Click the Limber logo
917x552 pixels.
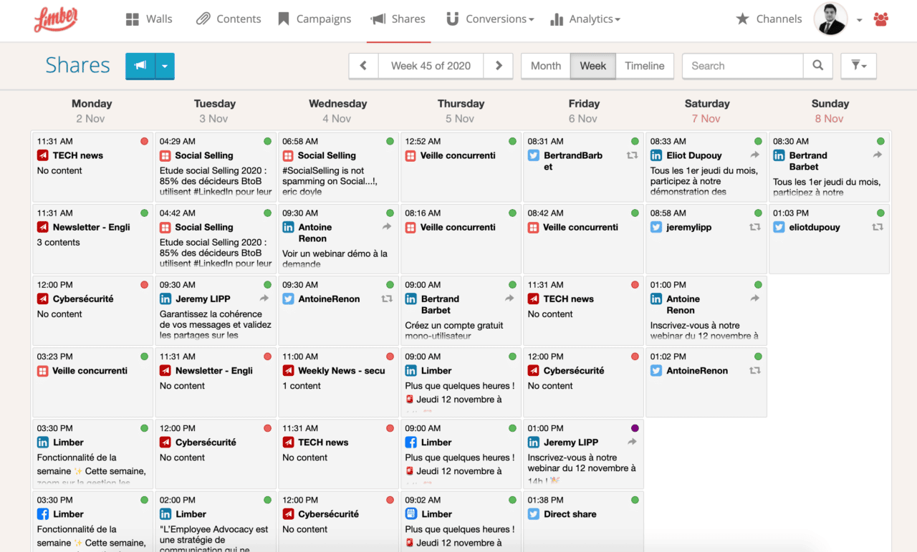pos(55,19)
